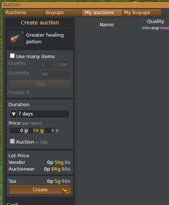Viewport: 169px width, 205px height.
Task: Switch to the Auctions tab
Action: 24,13
